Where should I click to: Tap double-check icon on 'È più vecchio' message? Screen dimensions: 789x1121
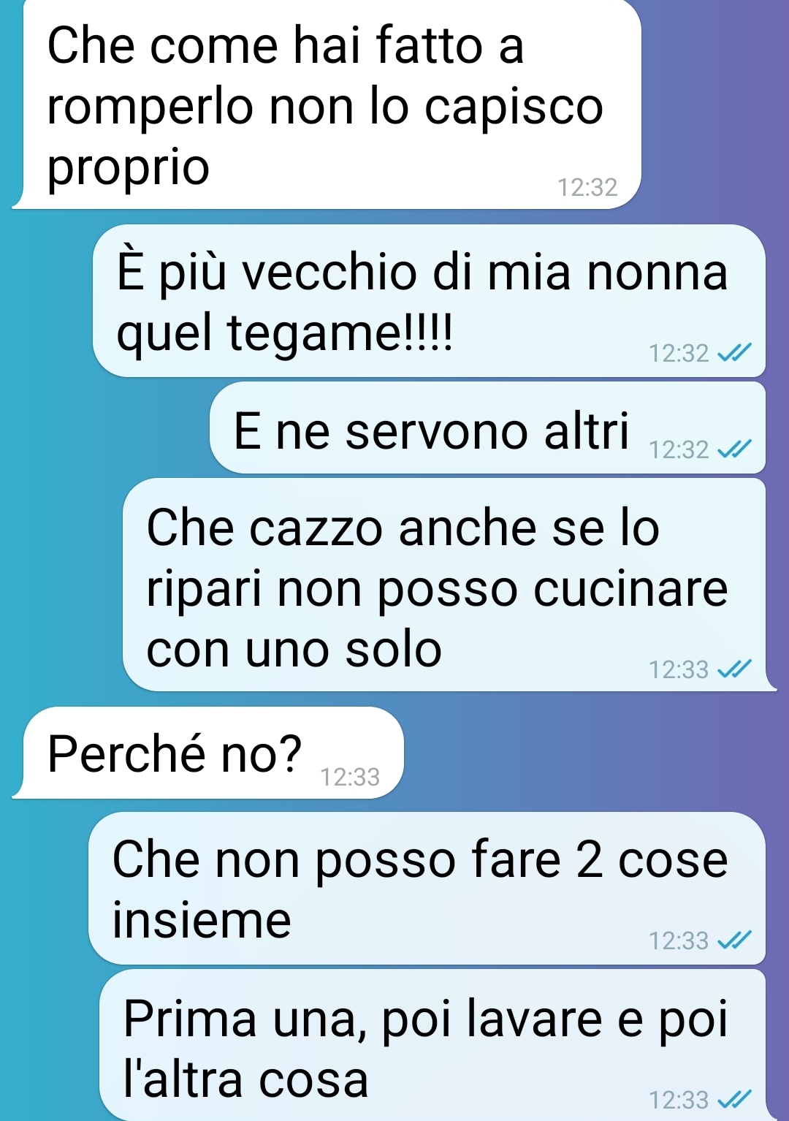pos(734,354)
